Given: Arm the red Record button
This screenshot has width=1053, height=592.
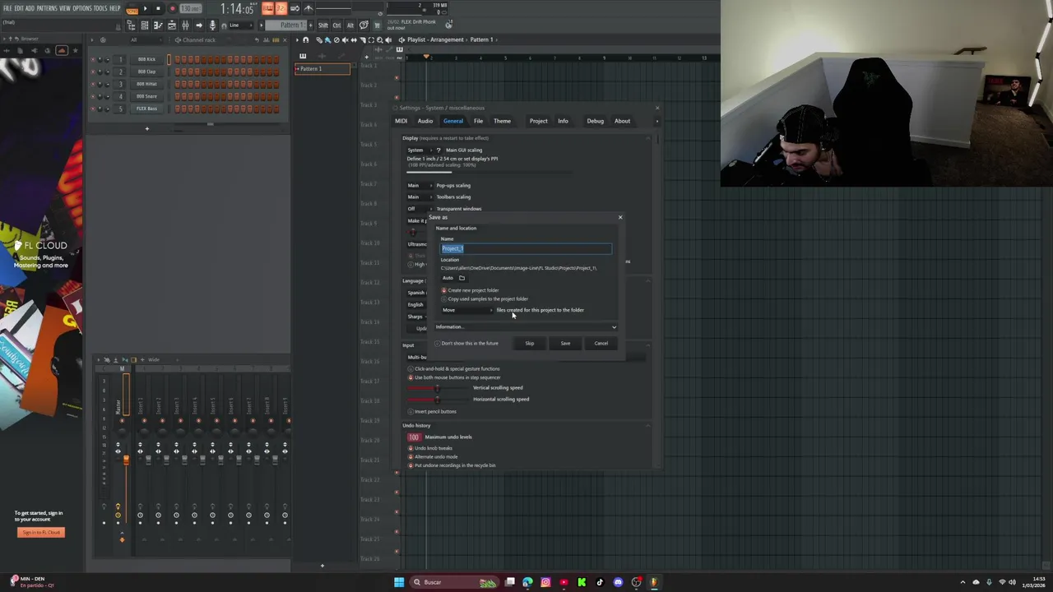Looking at the screenshot, I should [172, 8].
